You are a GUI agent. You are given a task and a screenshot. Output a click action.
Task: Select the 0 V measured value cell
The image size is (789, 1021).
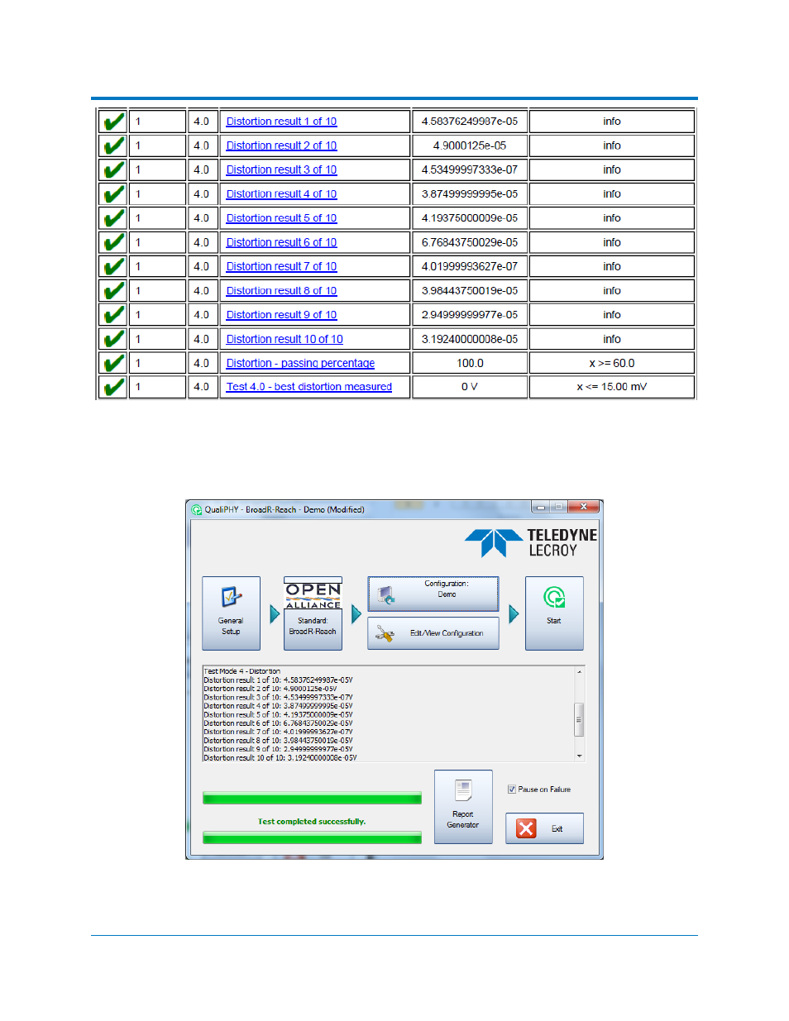[470, 387]
